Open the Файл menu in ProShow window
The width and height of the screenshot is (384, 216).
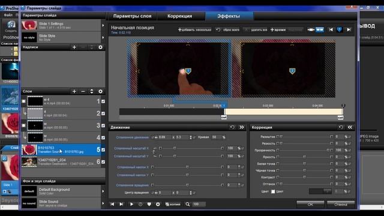(8, 15)
